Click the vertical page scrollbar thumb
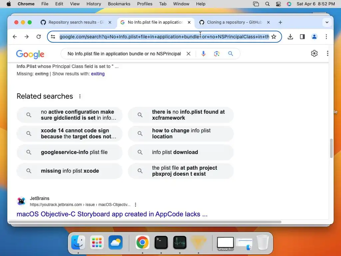Image resolution: width=341 pixels, height=256 pixels. 331,148
